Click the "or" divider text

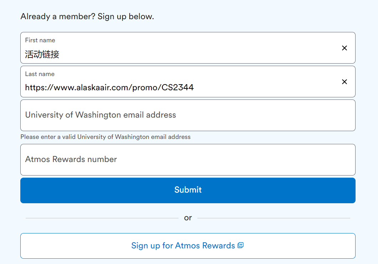click(188, 218)
